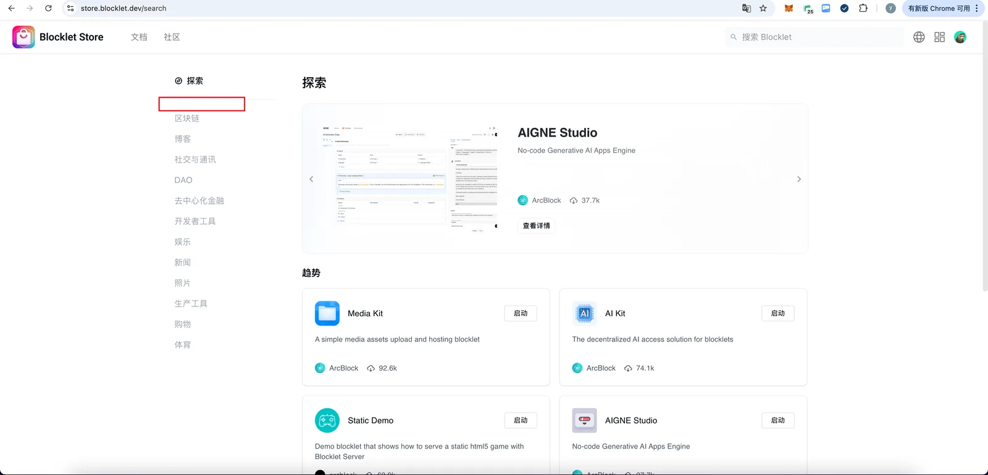The height and width of the screenshot is (475, 988).
Task: Launch Static Demo with its 启动 button
Action: pyautogui.click(x=521, y=421)
